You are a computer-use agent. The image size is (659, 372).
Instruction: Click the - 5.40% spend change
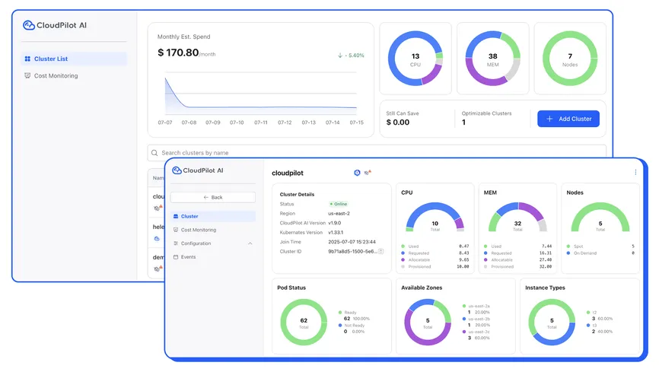[x=355, y=56]
